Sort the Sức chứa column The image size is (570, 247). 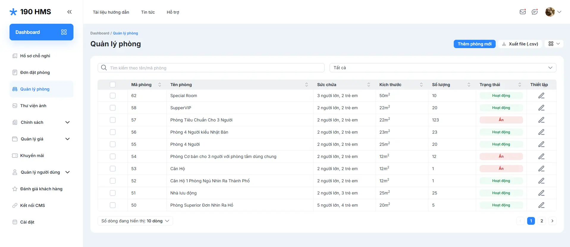click(368, 85)
